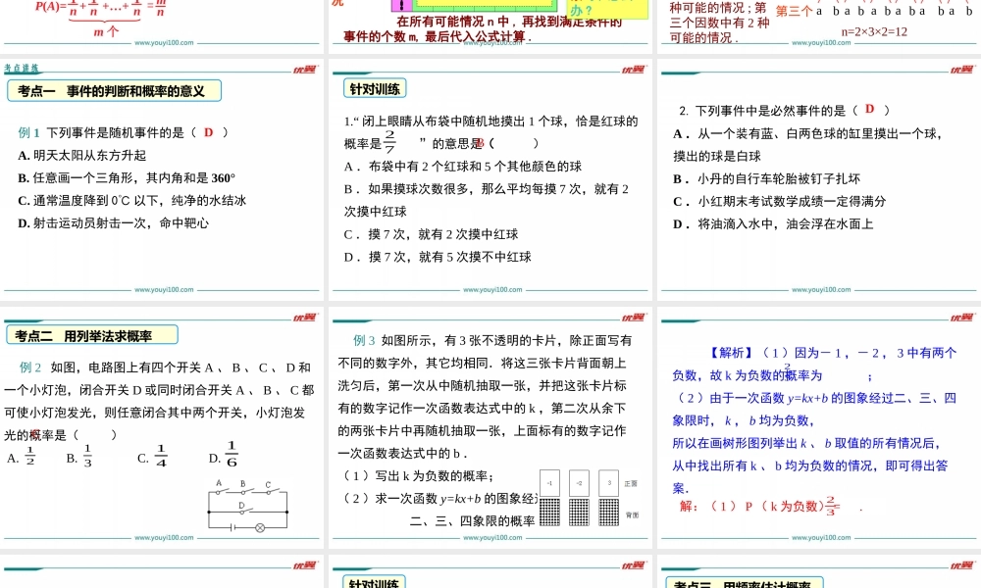The height and width of the screenshot is (588, 981).
Task: Click the heading 考点二 用列举法求概率
Action: click(92, 335)
